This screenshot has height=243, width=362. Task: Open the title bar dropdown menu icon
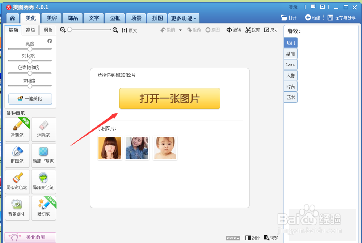pos(322,7)
